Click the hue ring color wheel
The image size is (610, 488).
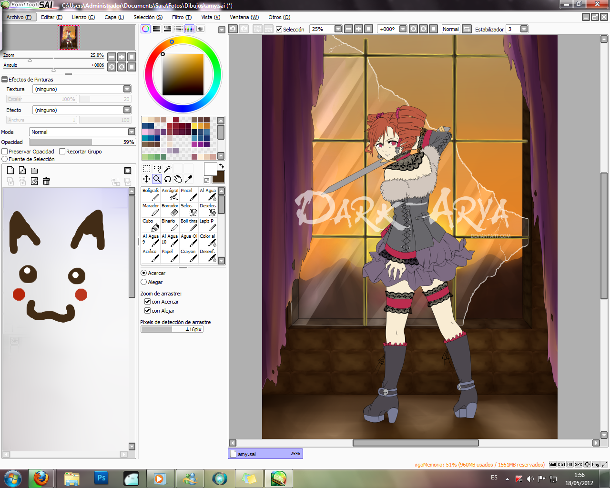[183, 74]
